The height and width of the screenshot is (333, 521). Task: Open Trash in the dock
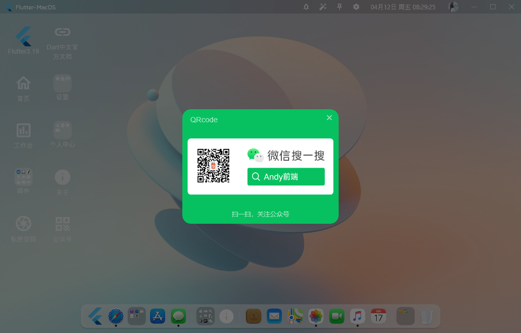click(426, 316)
